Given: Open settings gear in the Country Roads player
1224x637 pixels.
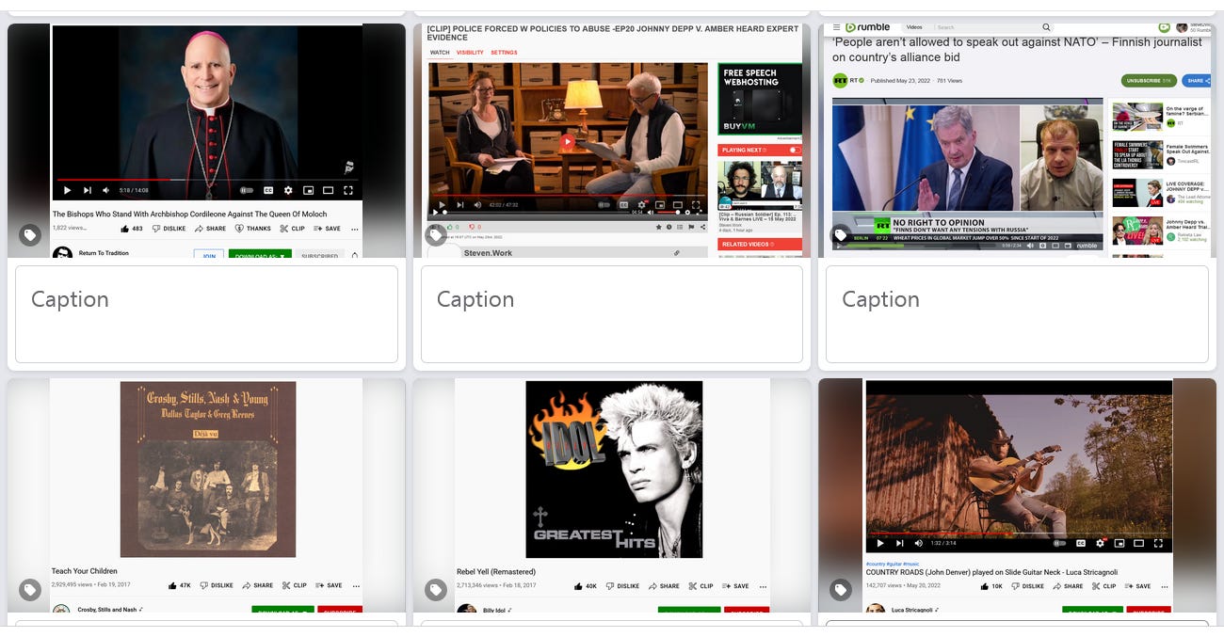Looking at the screenshot, I should coord(1100,543).
